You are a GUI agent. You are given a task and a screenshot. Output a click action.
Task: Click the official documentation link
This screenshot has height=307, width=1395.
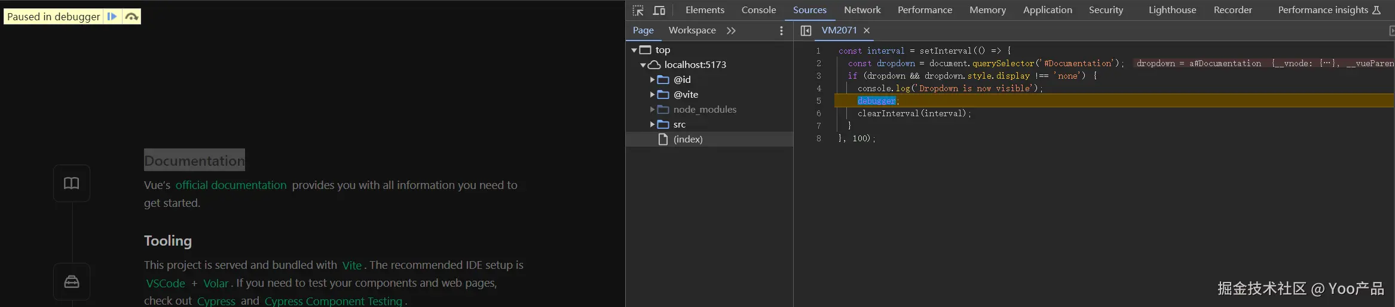(231, 185)
